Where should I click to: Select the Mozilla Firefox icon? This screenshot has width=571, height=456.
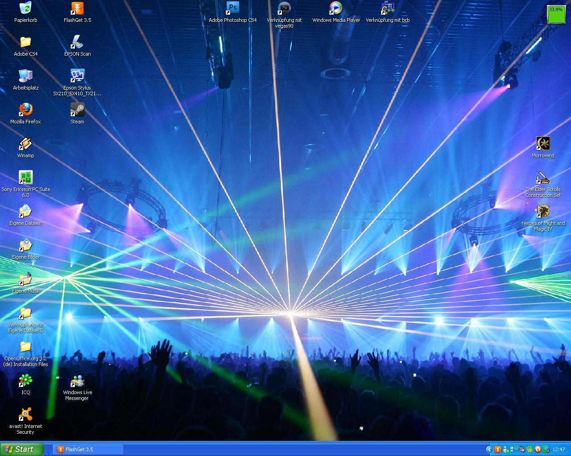pyautogui.click(x=25, y=110)
